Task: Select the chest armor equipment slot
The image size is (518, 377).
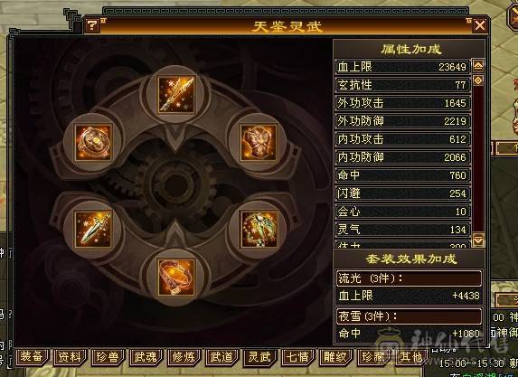Action: (259, 143)
